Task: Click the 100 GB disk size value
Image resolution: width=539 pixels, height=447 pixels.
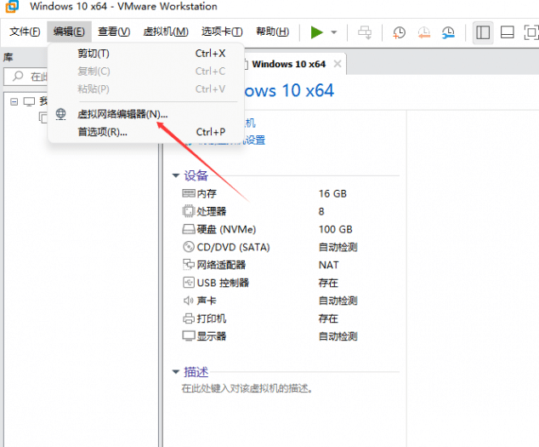Action: (335, 229)
